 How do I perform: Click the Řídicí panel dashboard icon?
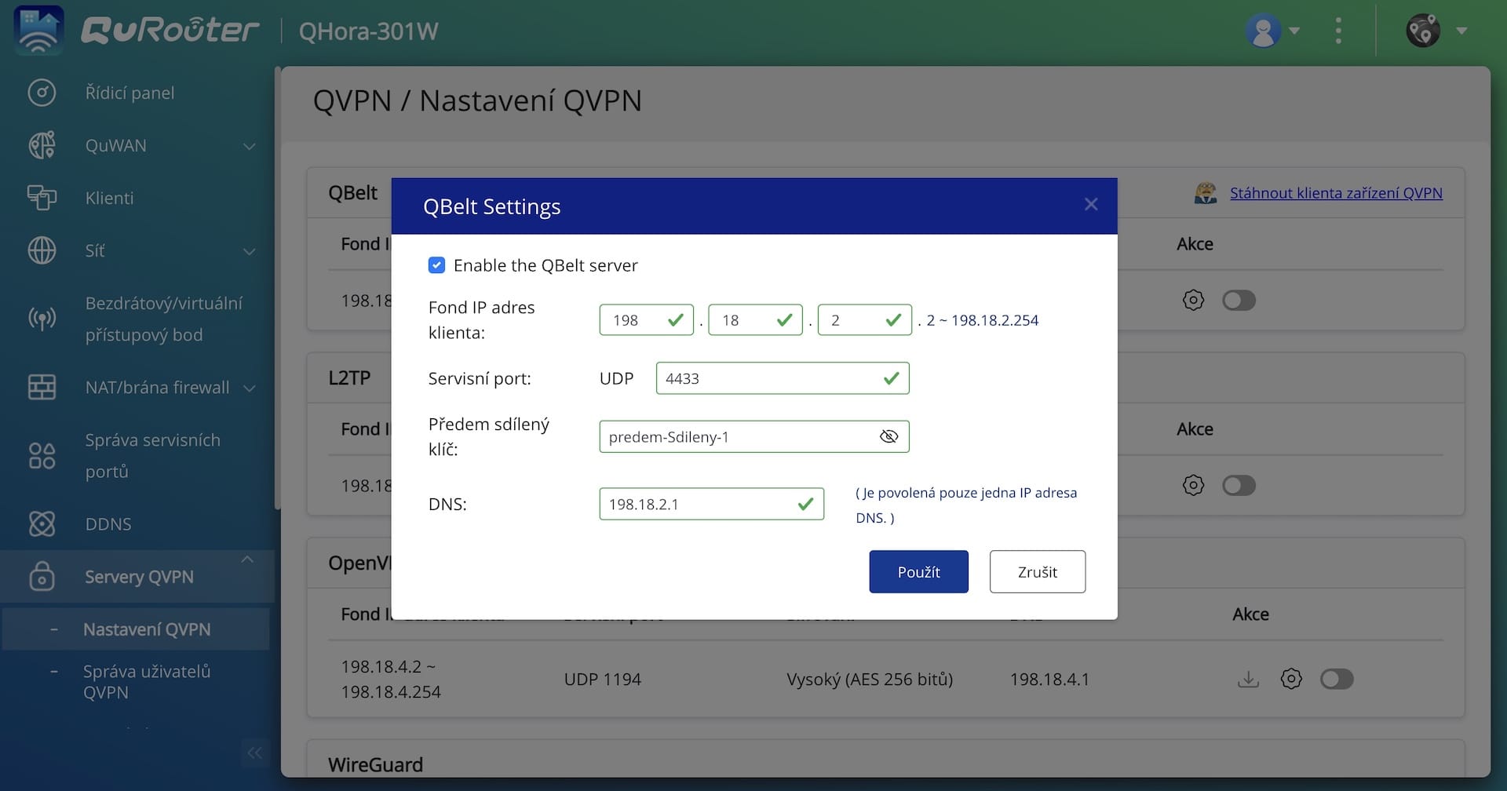[x=42, y=93]
